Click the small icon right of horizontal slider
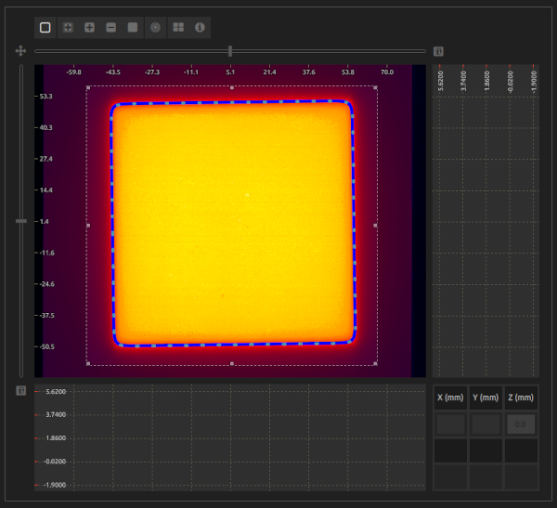The image size is (557, 508). tap(438, 52)
